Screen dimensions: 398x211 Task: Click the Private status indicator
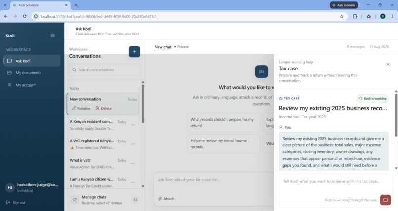pyautogui.click(x=181, y=47)
